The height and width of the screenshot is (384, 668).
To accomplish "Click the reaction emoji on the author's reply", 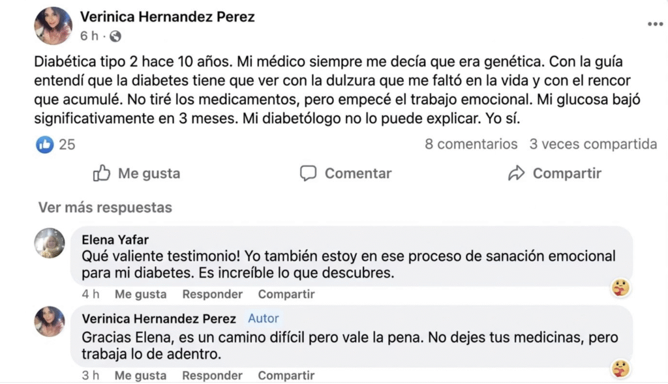I will click(620, 368).
